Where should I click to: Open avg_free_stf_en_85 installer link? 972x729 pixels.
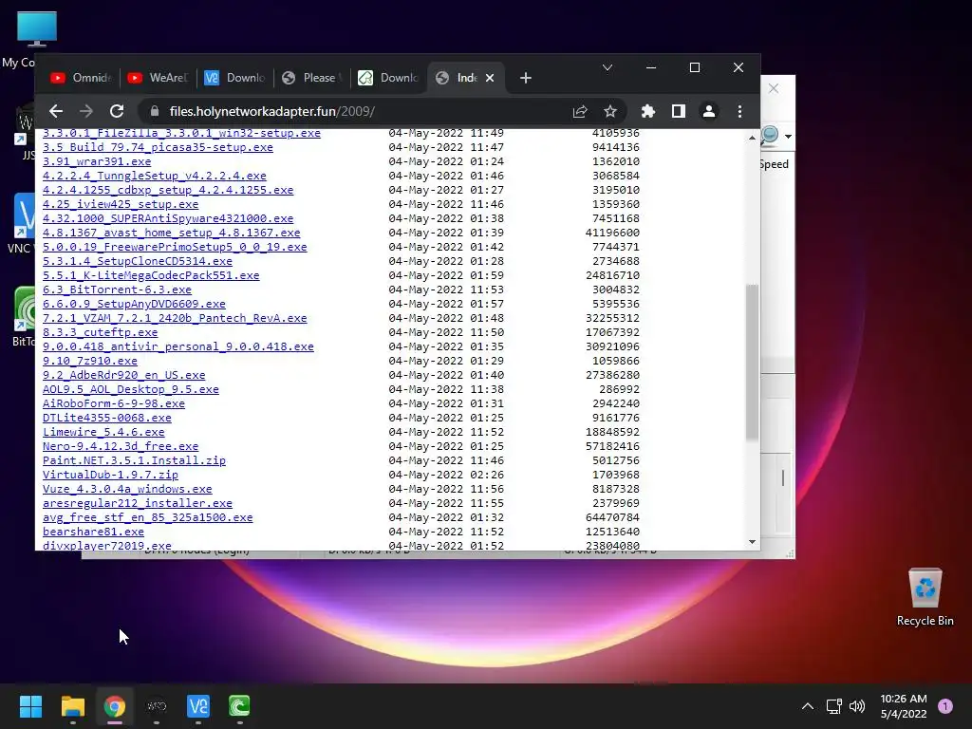(x=147, y=518)
